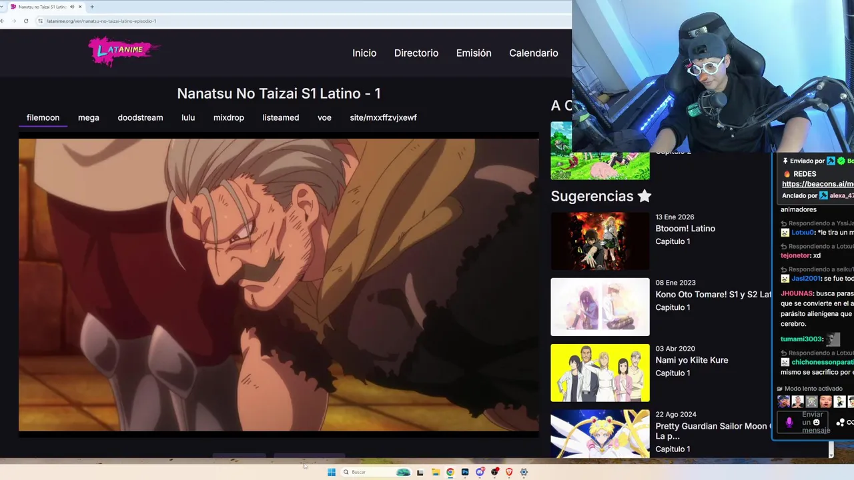Viewport: 854px width, 480px height.
Task: Click the username Jasl2001 in chat
Action: pos(806,279)
